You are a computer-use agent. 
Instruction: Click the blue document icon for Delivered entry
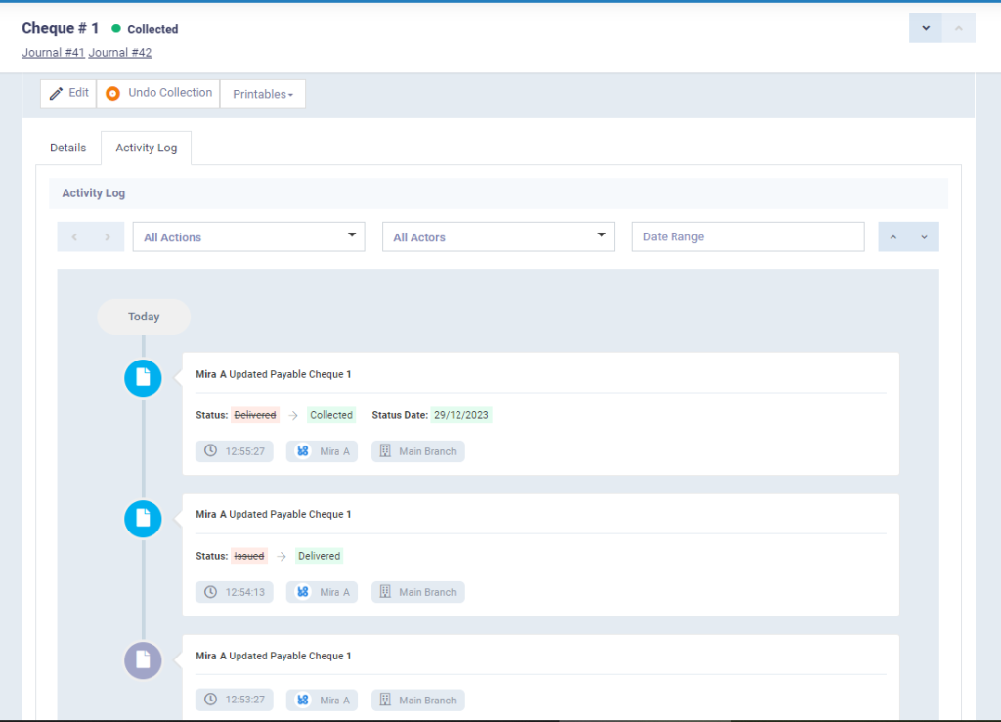[x=143, y=519]
